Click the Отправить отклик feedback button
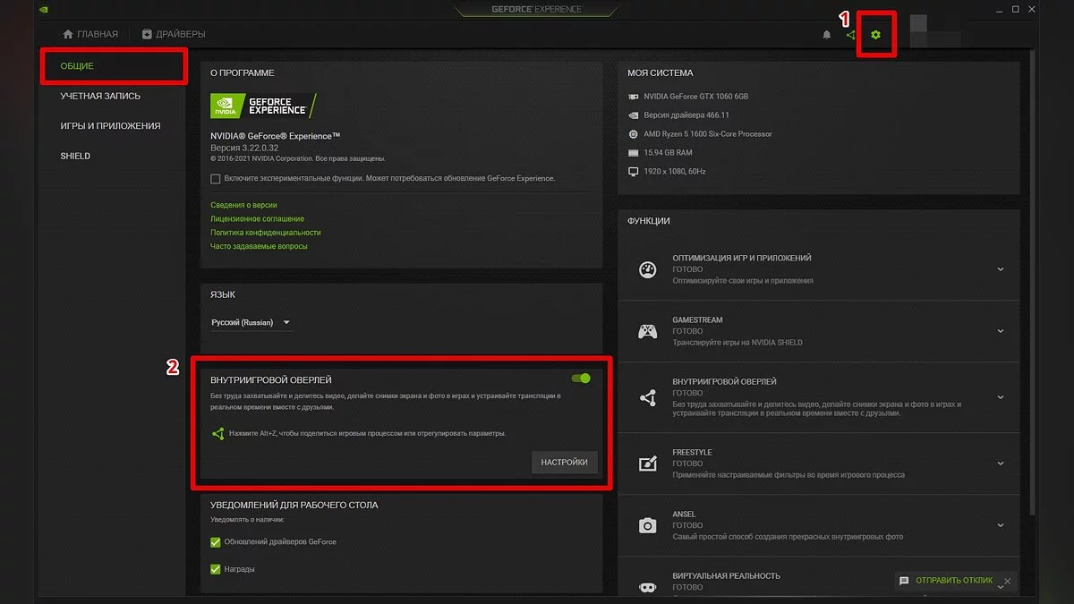Screen dimensions: 1074x604 (x=947, y=581)
